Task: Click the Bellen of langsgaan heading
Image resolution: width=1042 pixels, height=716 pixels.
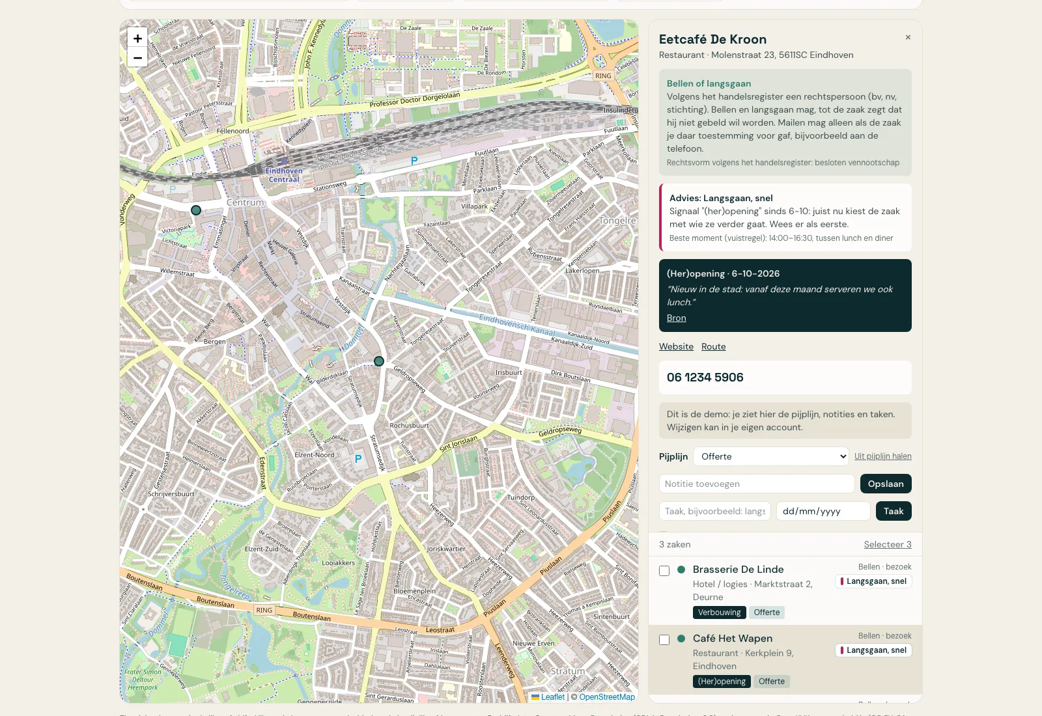Action: click(709, 83)
